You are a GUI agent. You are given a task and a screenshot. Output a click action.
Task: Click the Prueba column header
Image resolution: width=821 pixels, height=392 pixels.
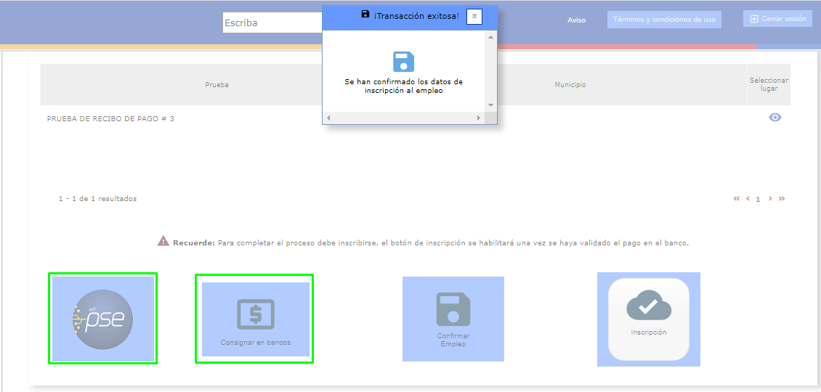(x=217, y=85)
